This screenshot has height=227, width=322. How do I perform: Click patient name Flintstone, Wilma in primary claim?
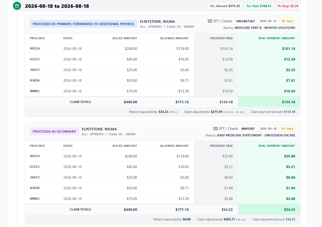point(158,22)
